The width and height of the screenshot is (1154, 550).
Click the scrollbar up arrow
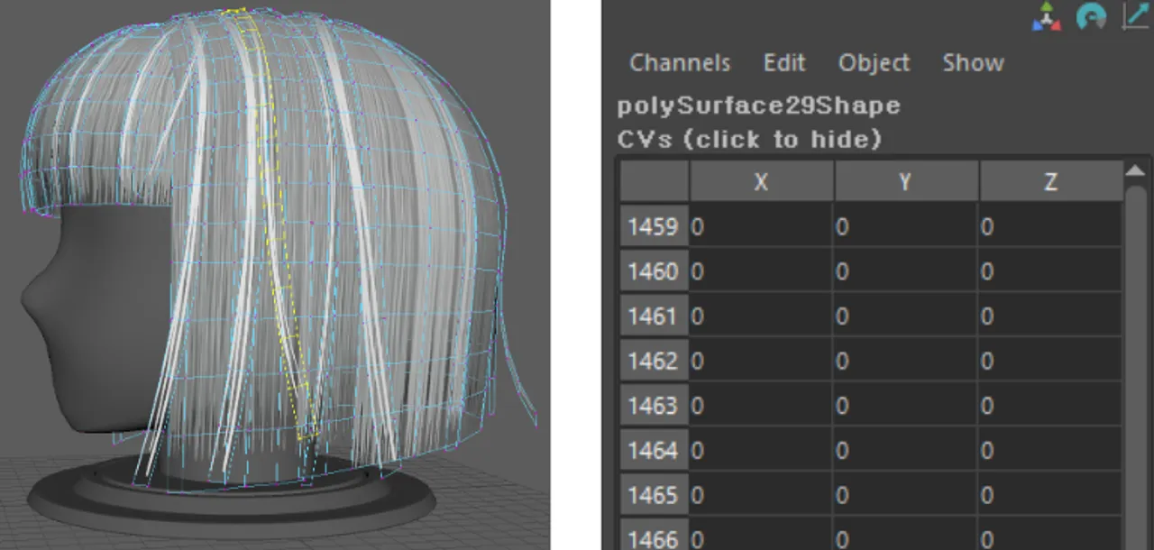point(1136,170)
